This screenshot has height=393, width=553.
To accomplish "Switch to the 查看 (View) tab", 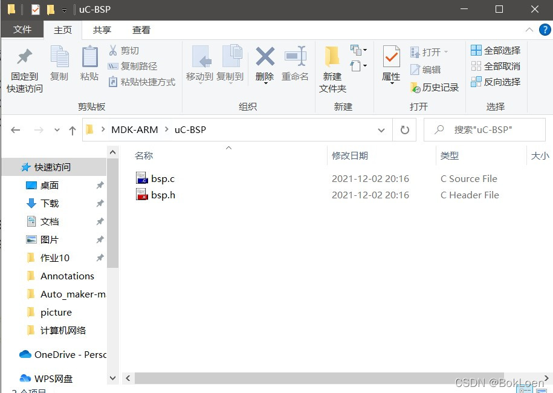I will [141, 30].
